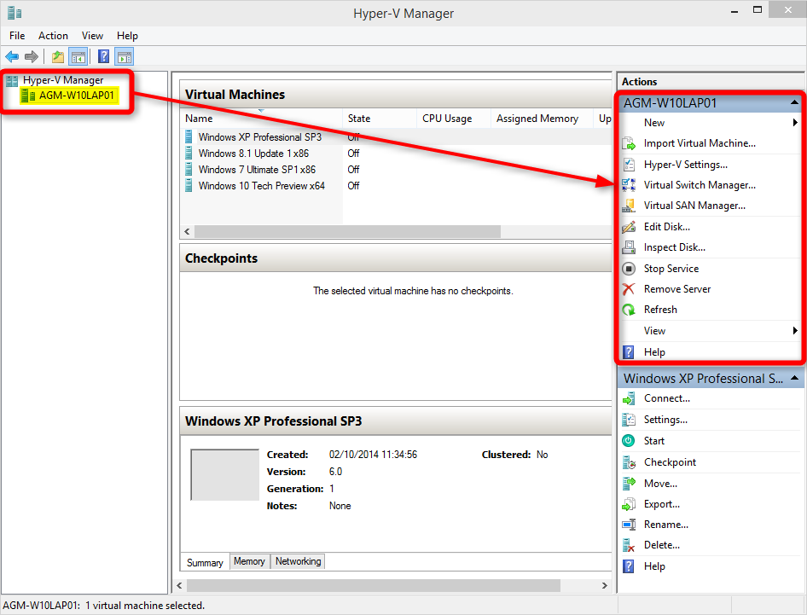Click Connect... action for the VM
This screenshot has width=807, height=615.
click(666, 399)
